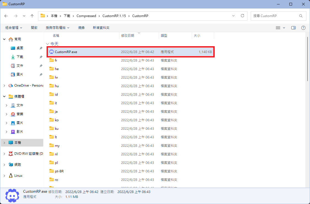This screenshot has height=204, width=310.
Task: Open the 組合管理 dropdown menu
Action: 14,28
